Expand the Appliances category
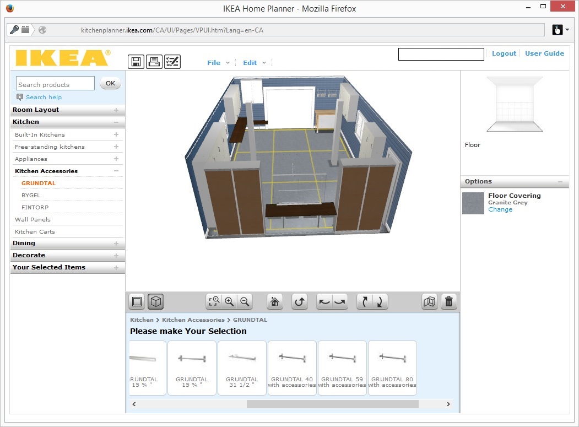 (68, 159)
